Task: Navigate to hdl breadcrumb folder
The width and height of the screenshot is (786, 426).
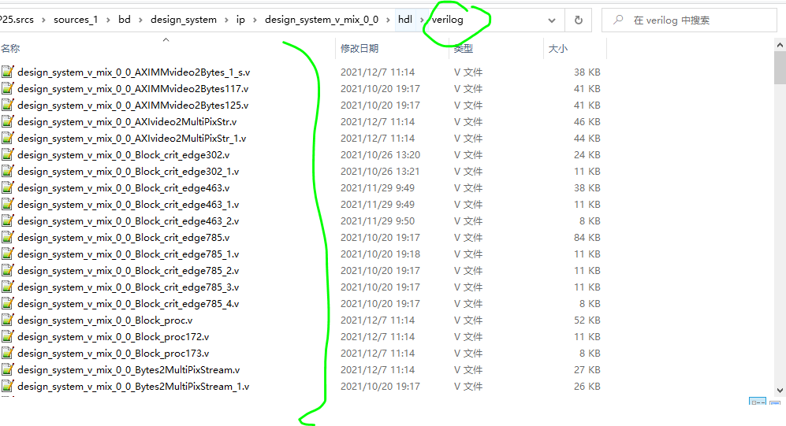Action: (x=405, y=20)
